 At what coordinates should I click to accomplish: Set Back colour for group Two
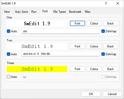click(x=111, y=46)
